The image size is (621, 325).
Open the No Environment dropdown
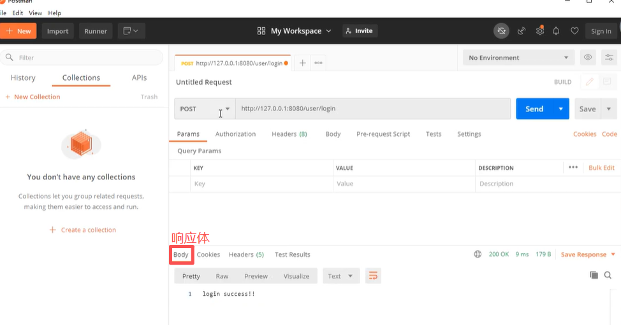[x=518, y=58]
